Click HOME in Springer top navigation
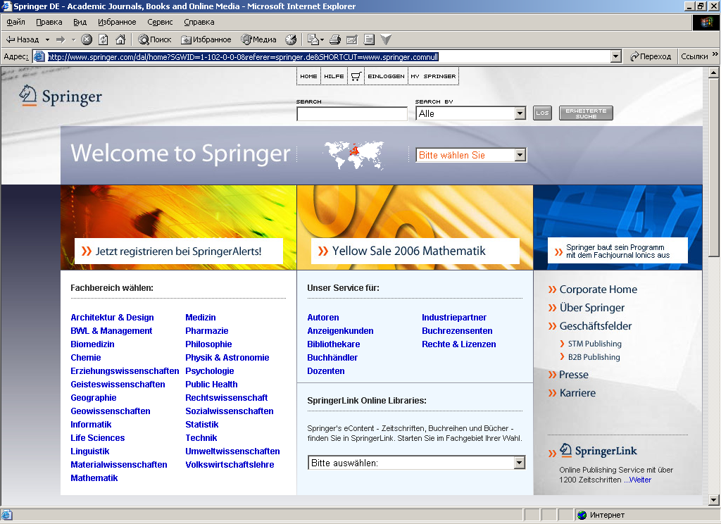 308,76
